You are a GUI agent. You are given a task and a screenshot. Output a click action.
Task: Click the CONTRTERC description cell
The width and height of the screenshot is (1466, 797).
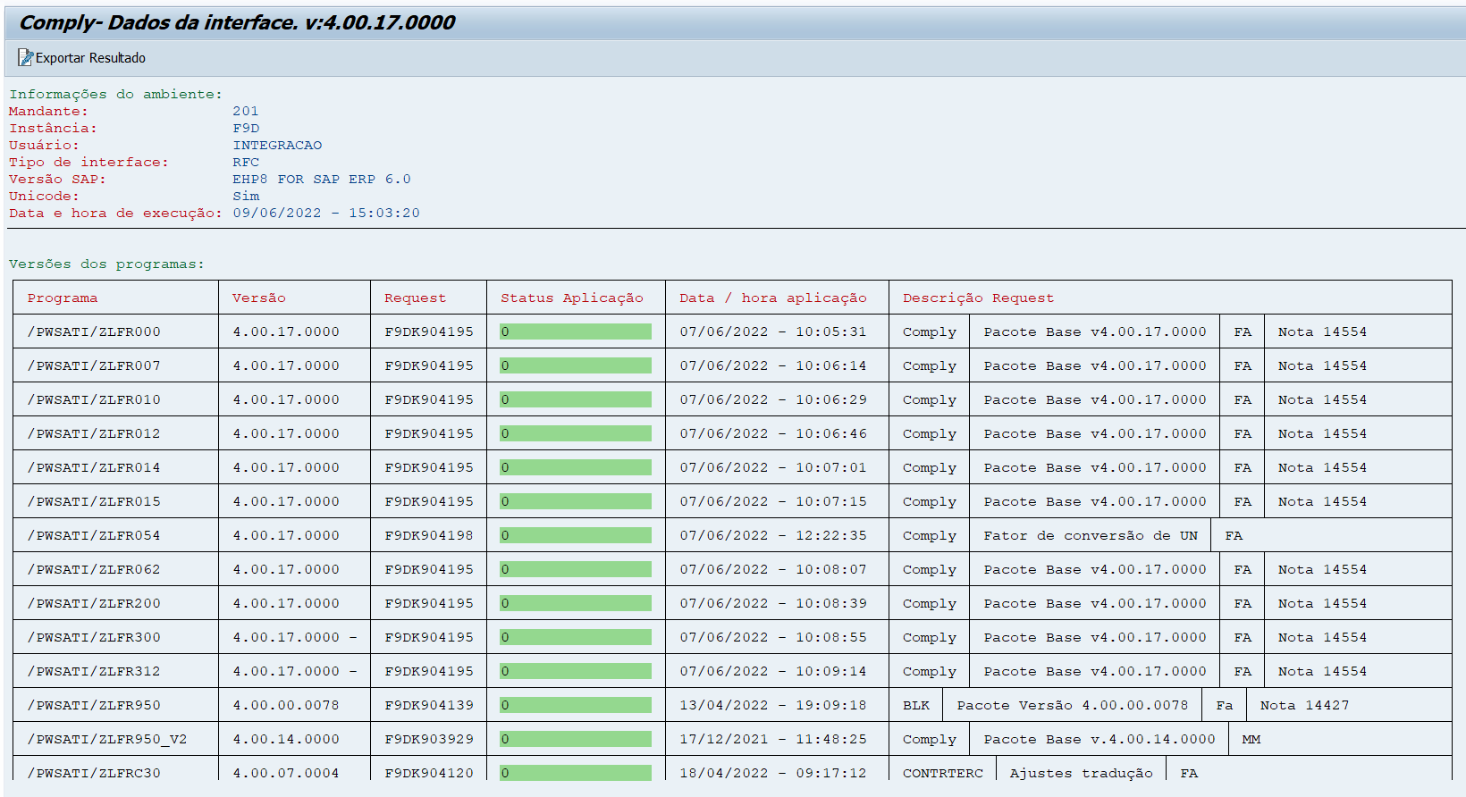(x=942, y=774)
